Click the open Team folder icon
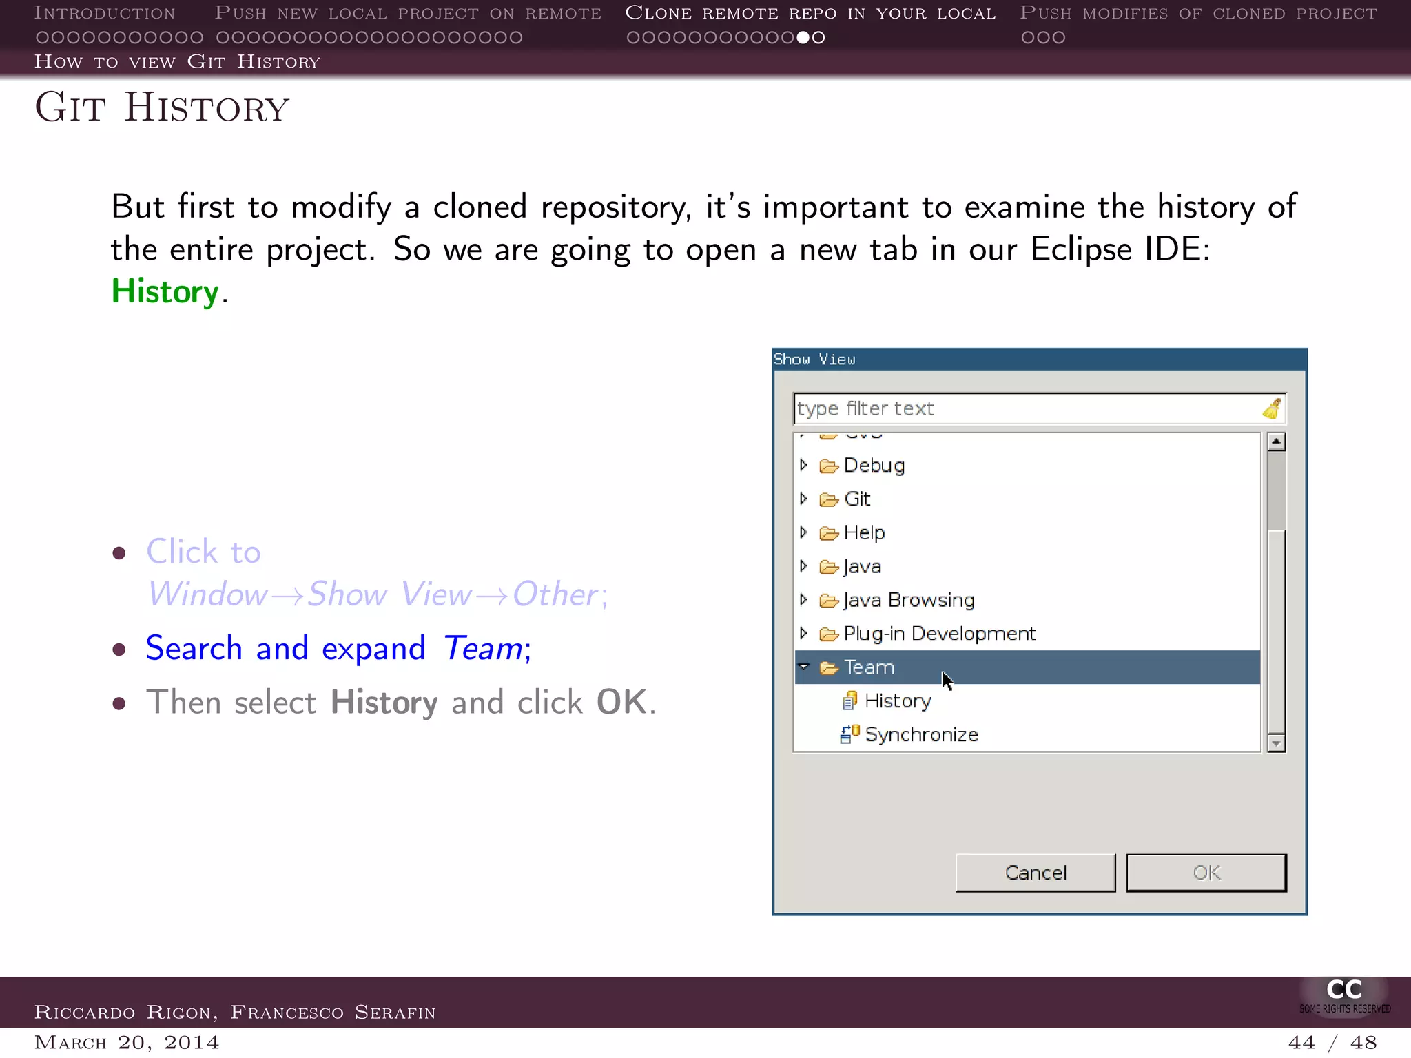Viewport: 1411px width, 1058px height. (829, 667)
